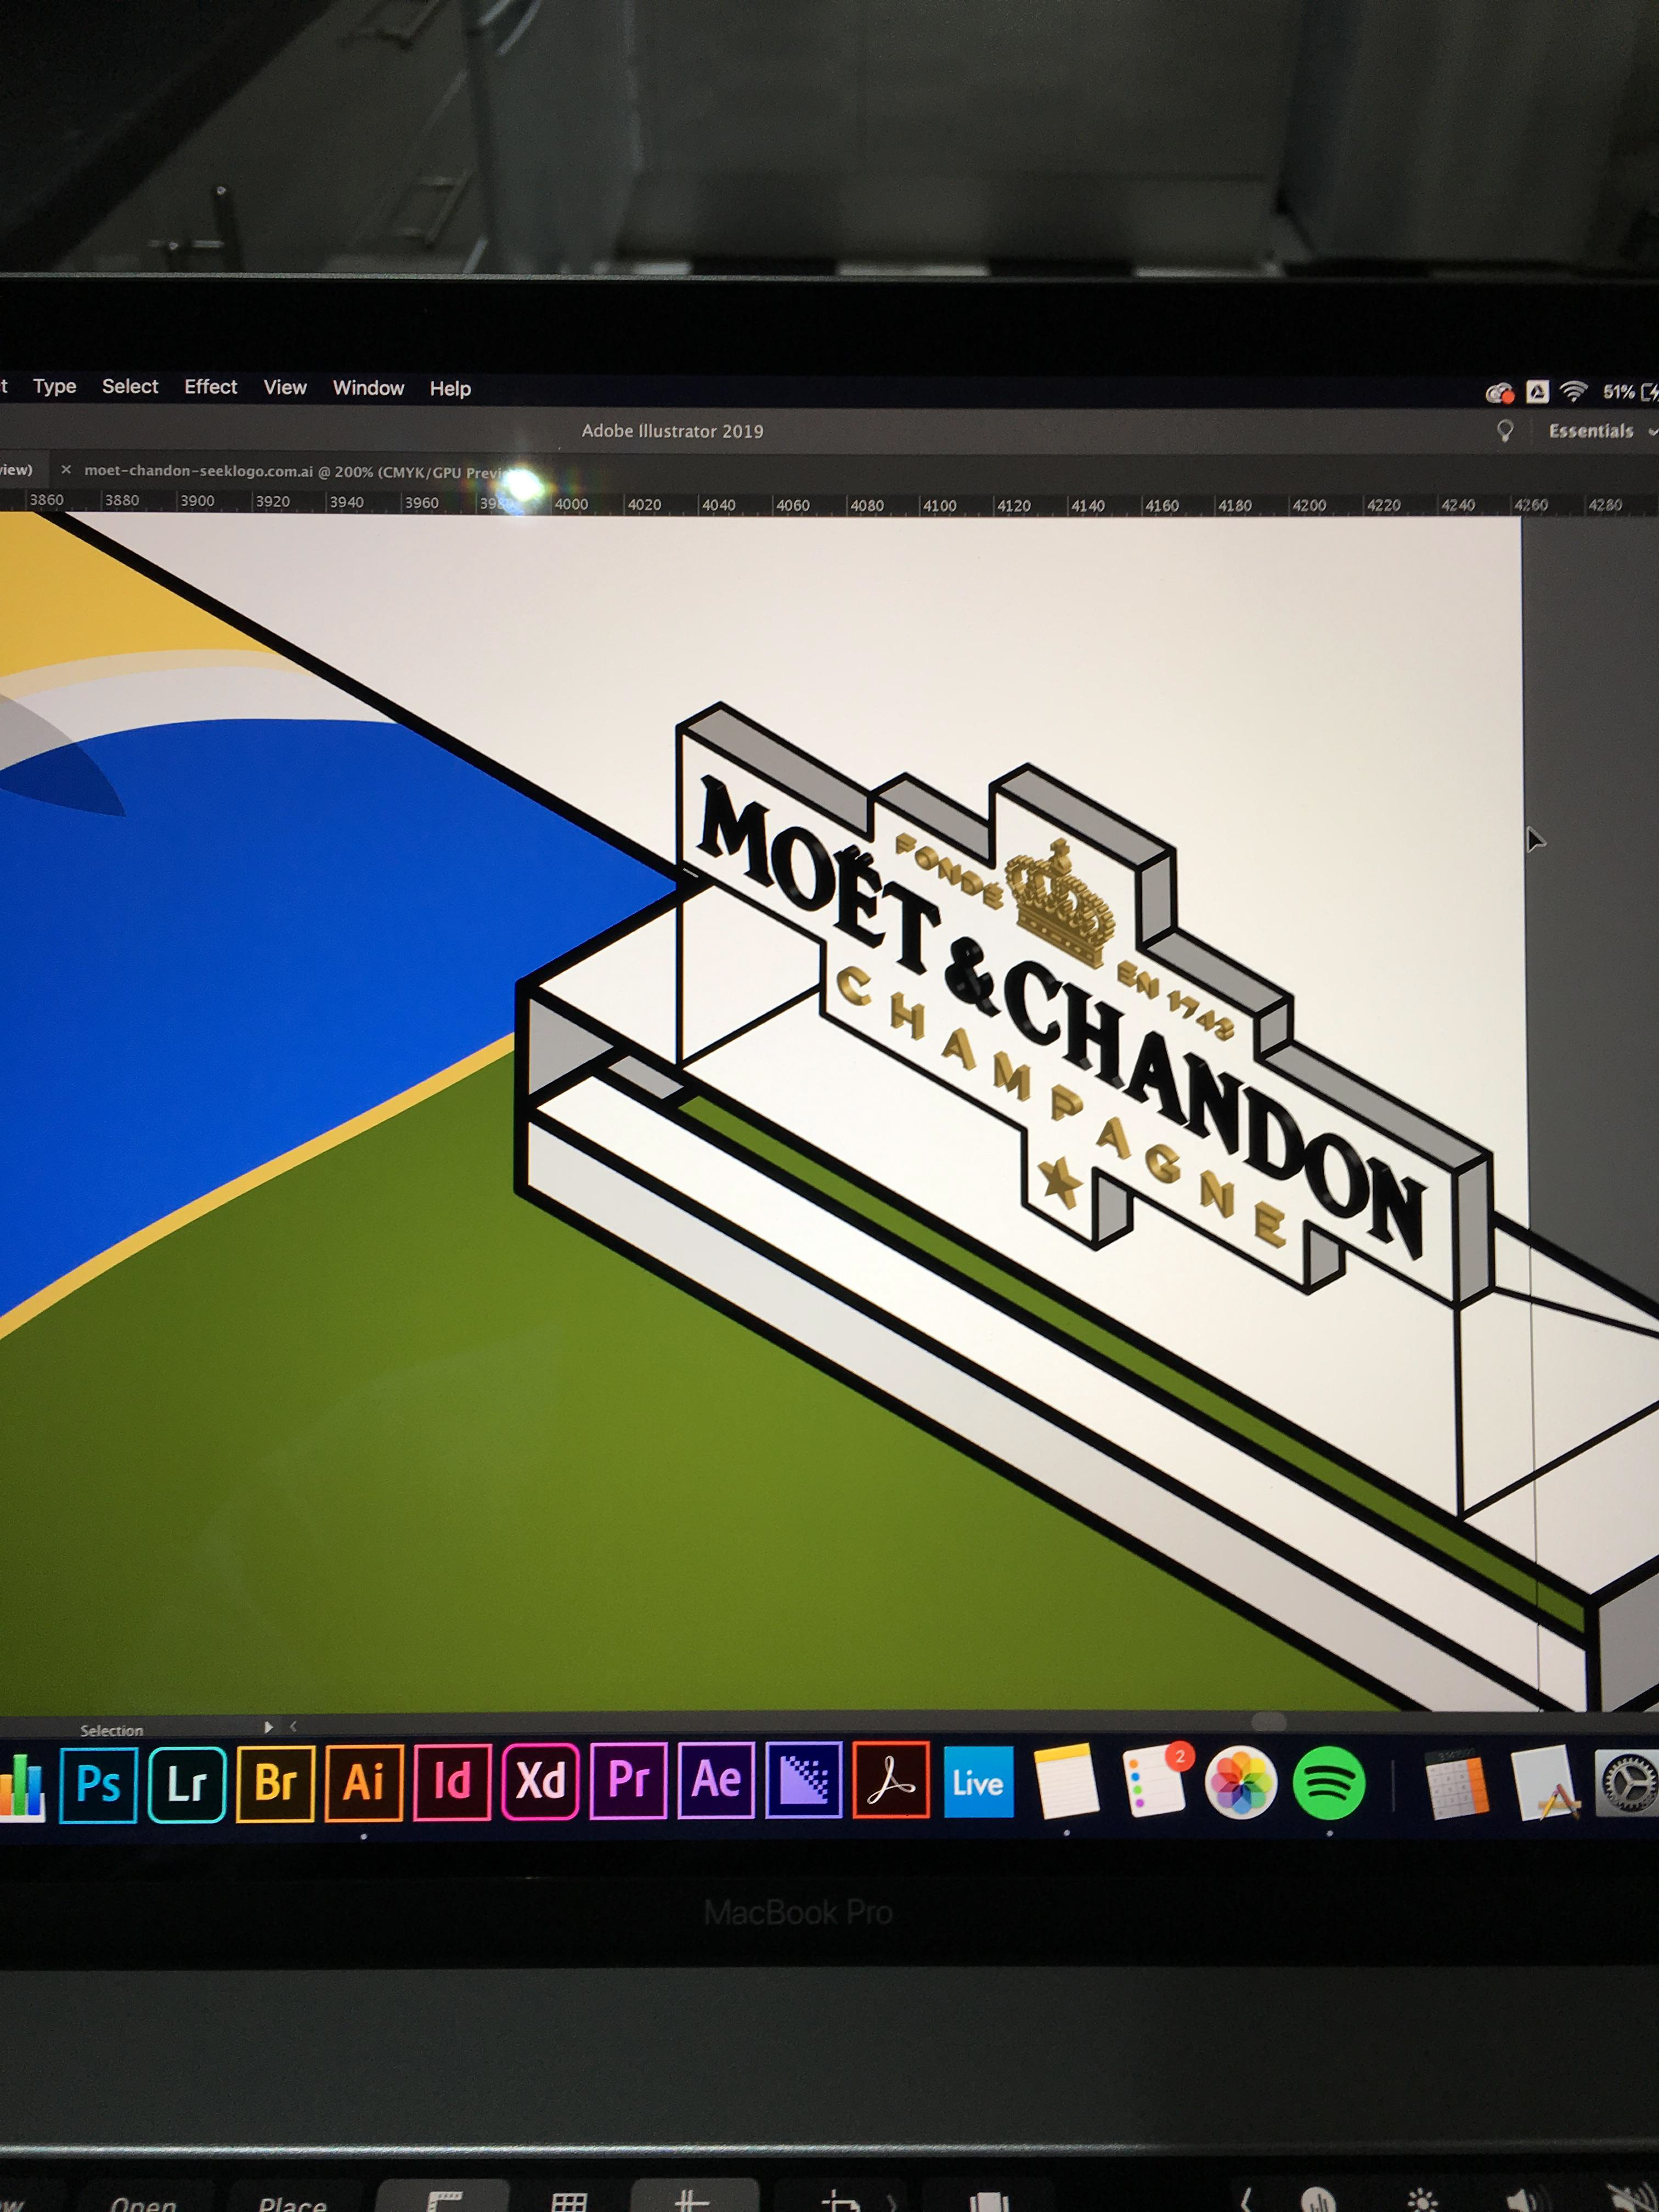Open Adobe Bridge in the Dock
Viewport: 1659px width, 2212px height.
tap(275, 1783)
